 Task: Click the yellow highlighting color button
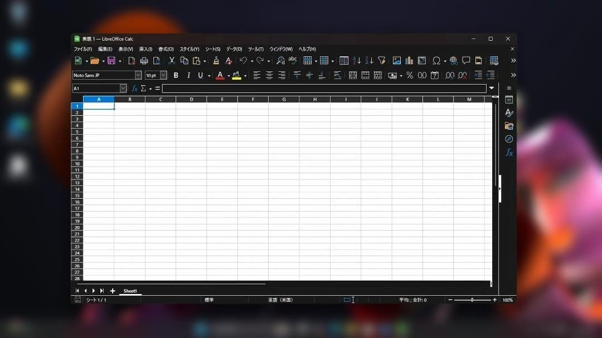pyautogui.click(x=236, y=75)
